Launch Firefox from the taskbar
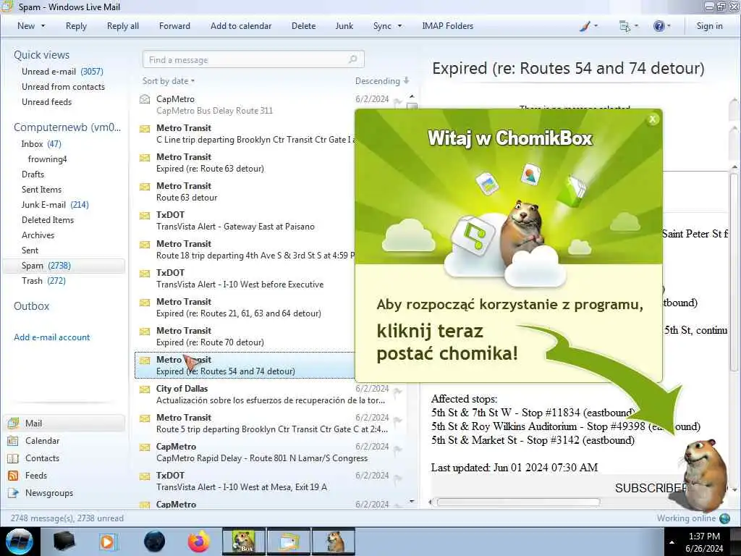The width and height of the screenshot is (741, 556). point(198,542)
